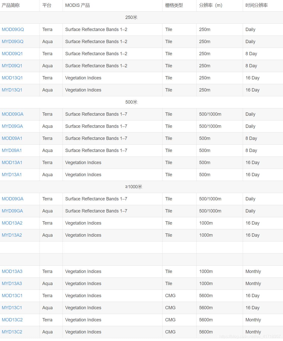Click Aqua in the MYD13A3 row
Screen dimensions: 283x341
[x=48, y=284]
